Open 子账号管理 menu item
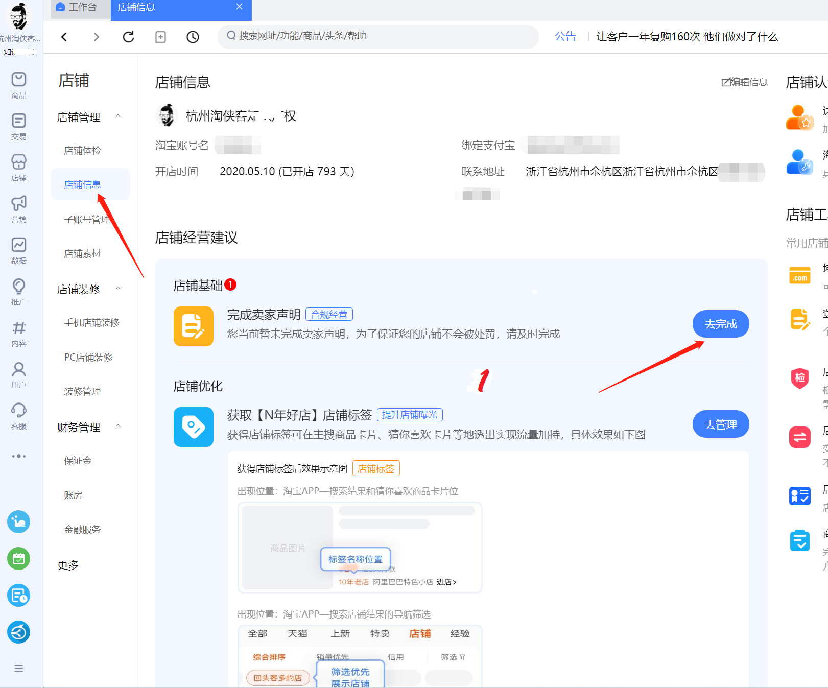The width and height of the screenshot is (828, 688). tap(87, 219)
